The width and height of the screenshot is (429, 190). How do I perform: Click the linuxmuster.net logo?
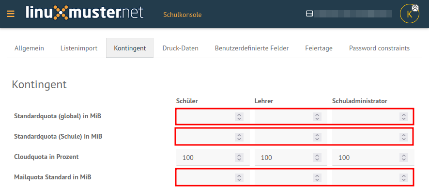85,13
